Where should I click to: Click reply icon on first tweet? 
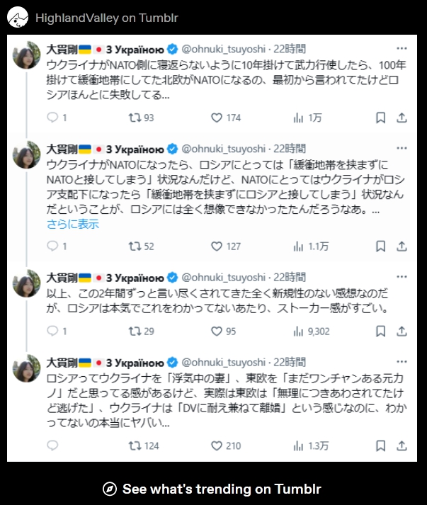pyautogui.click(x=52, y=118)
